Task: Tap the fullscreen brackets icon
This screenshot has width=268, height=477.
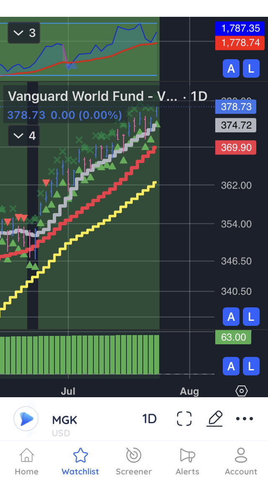Action: coord(184,419)
